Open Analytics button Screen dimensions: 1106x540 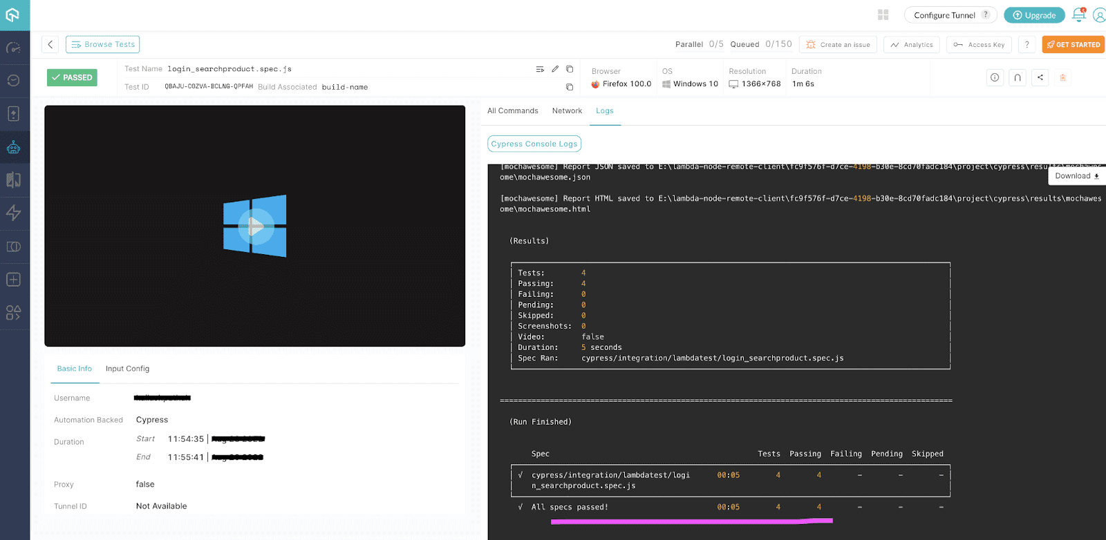point(911,44)
